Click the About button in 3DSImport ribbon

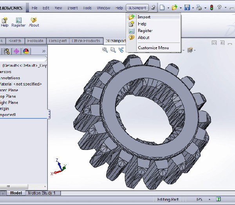pos(34,22)
